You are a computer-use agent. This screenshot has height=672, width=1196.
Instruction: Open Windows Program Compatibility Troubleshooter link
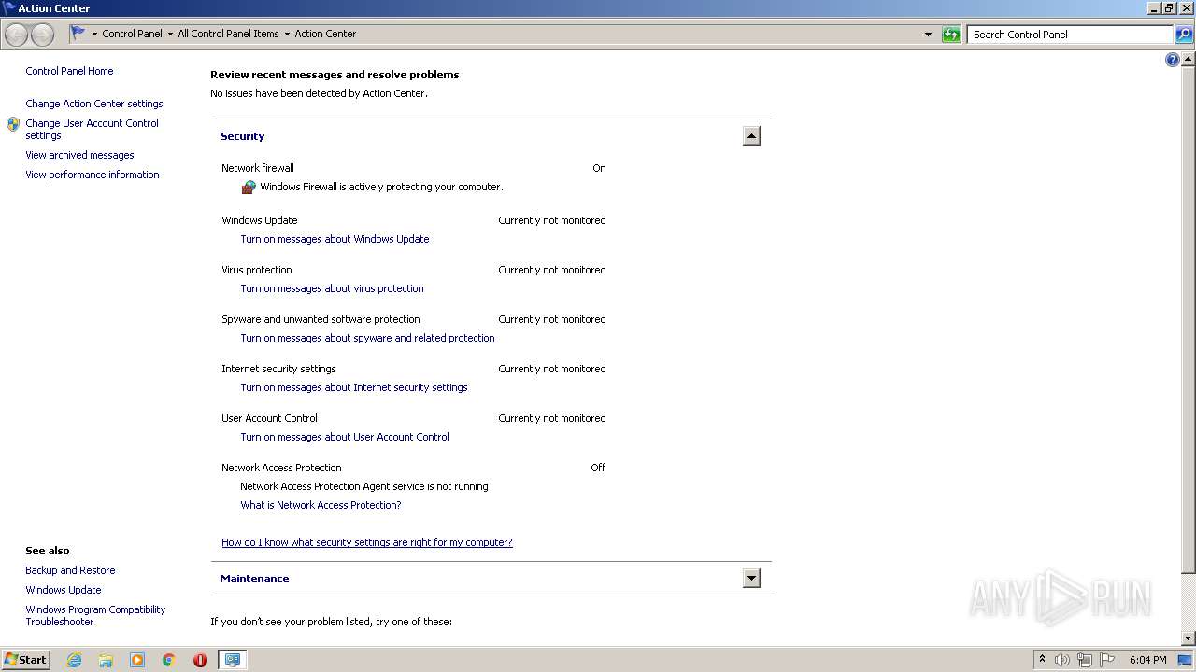(95, 615)
